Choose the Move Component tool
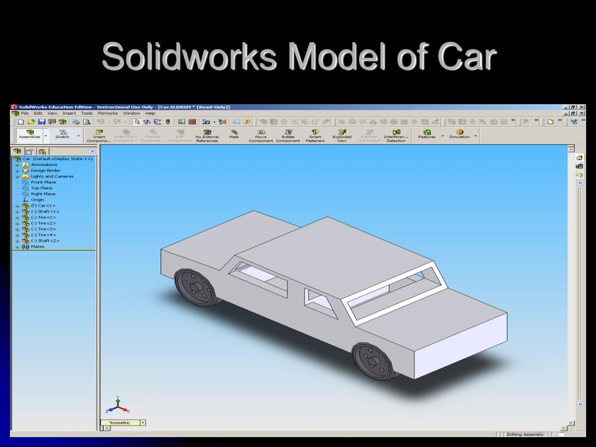 [x=261, y=136]
